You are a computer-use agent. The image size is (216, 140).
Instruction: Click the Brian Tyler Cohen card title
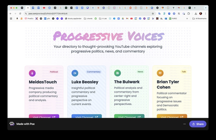(168, 84)
